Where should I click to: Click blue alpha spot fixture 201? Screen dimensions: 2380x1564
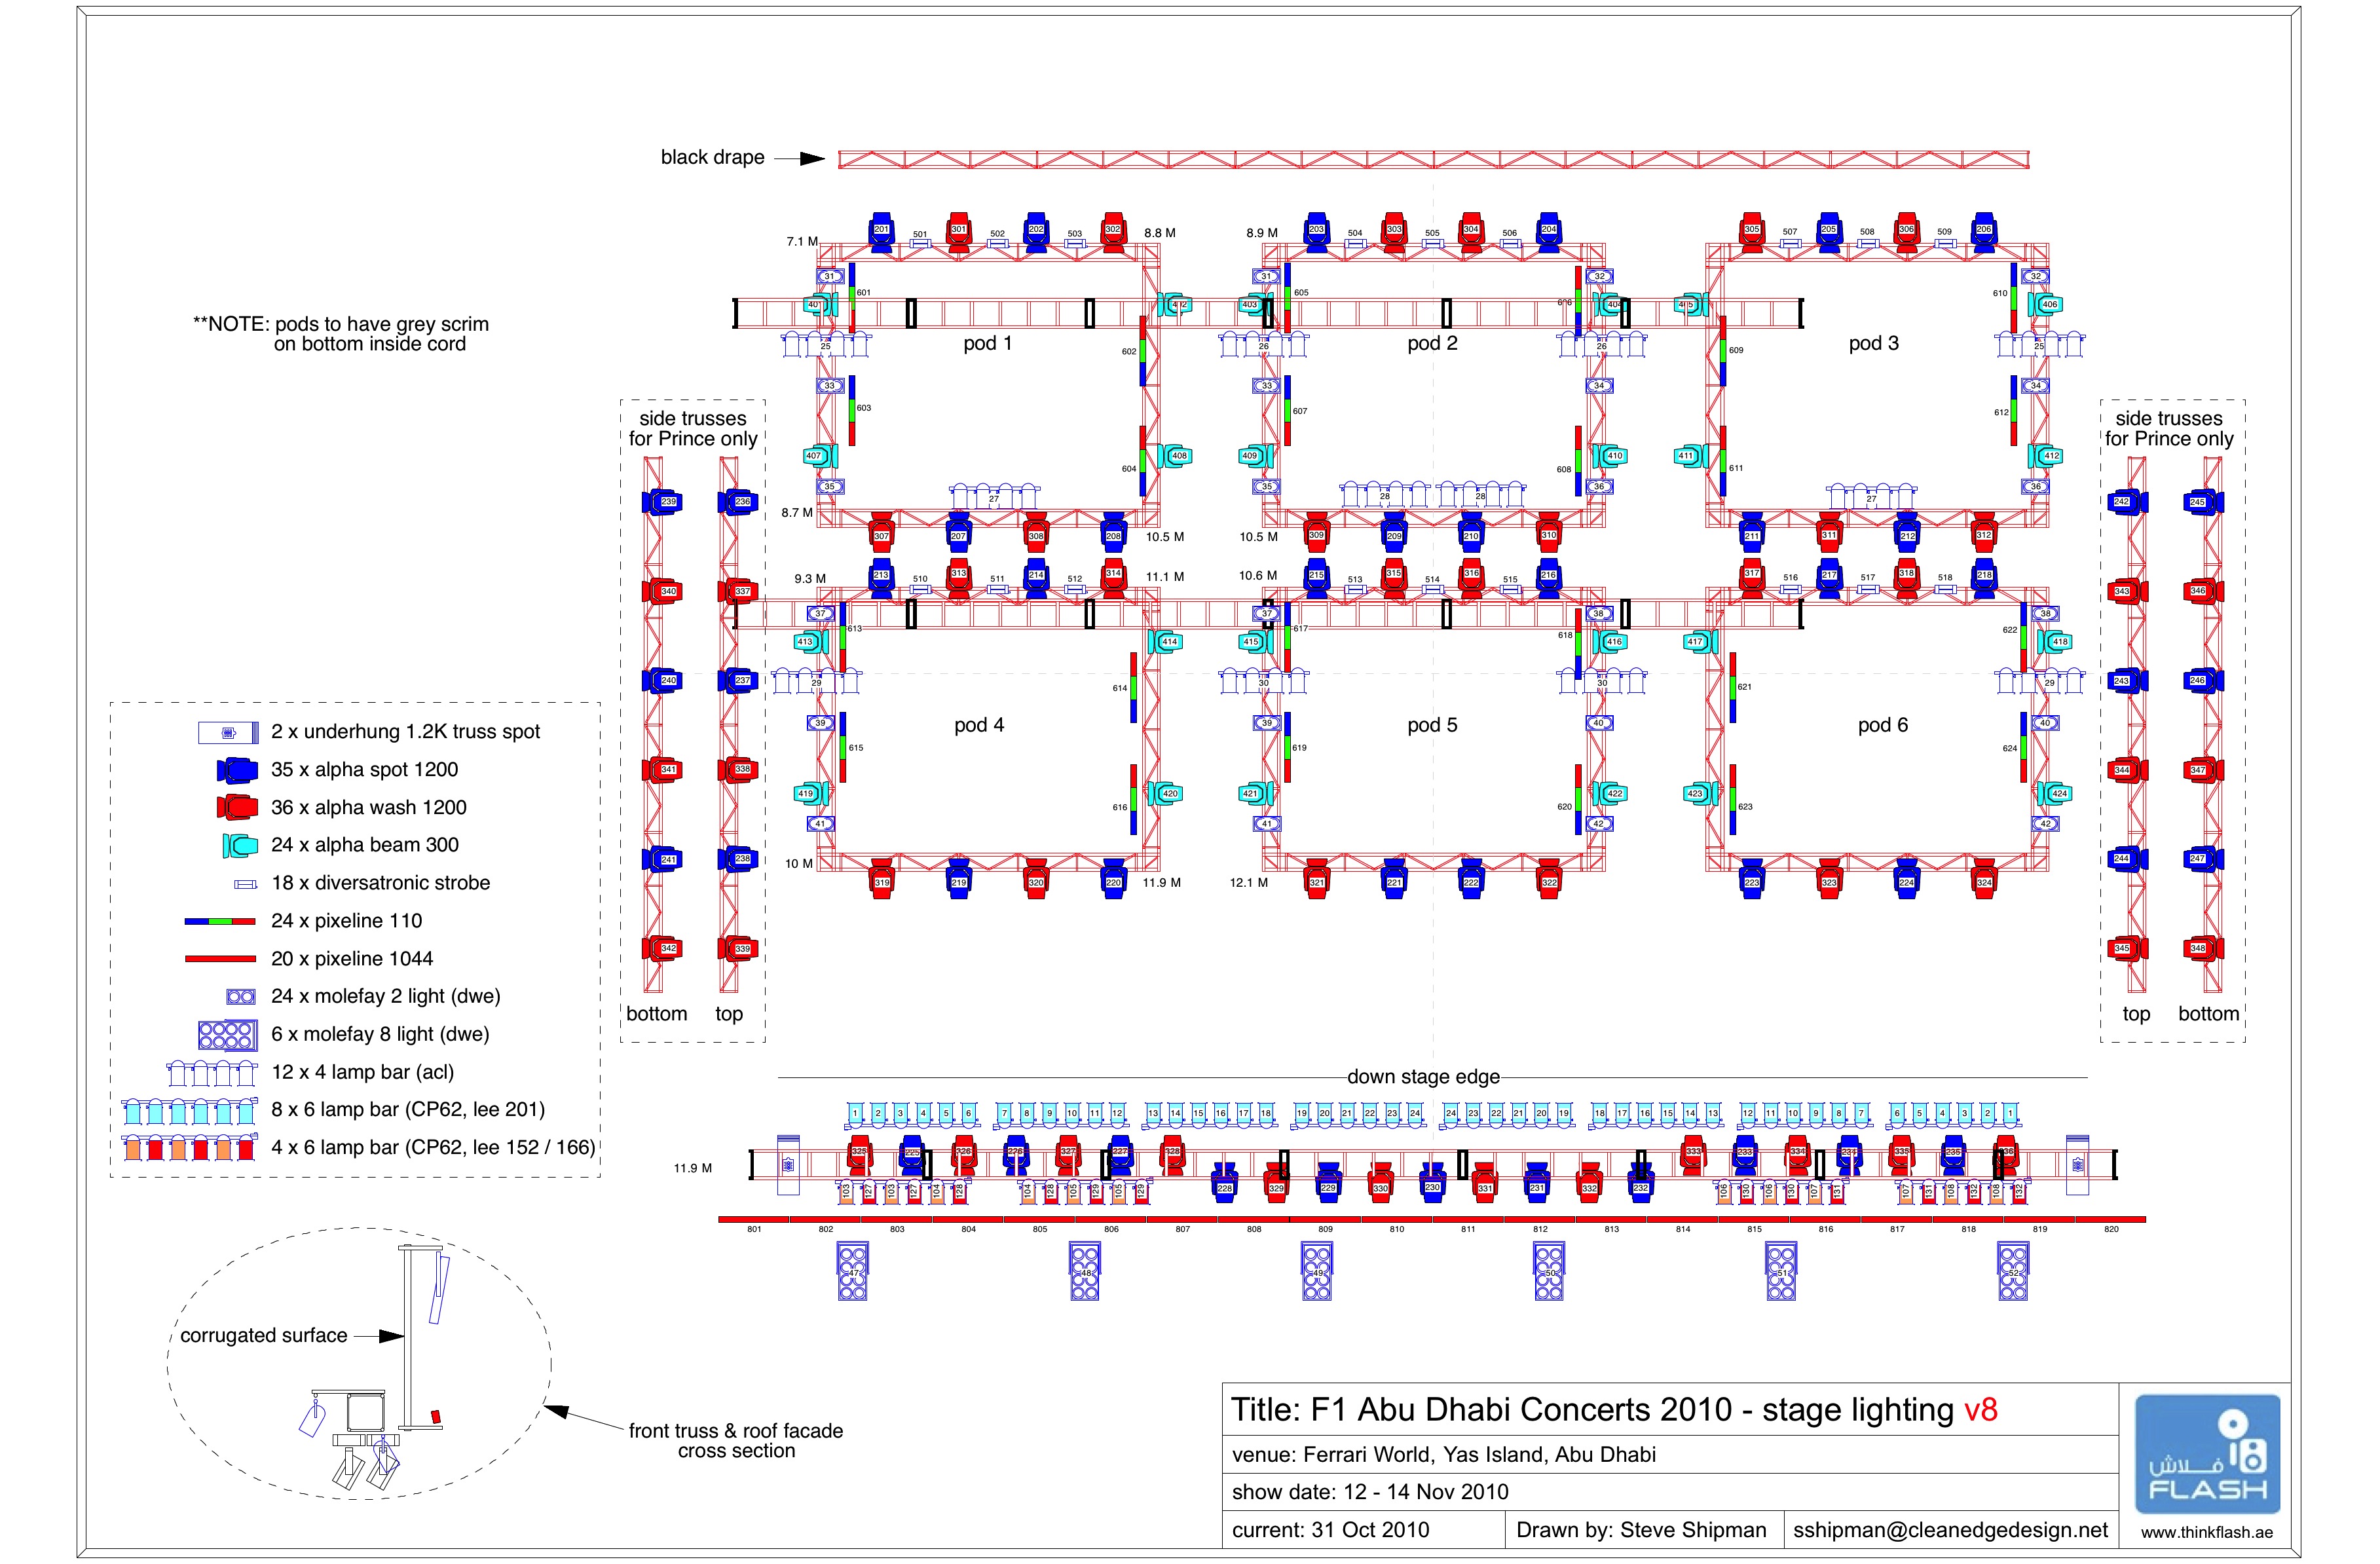point(881,231)
